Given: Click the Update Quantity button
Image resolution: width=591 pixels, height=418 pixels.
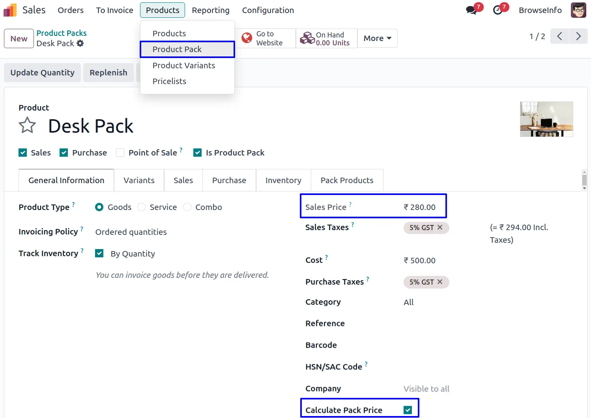Looking at the screenshot, I should tap(43, 73).
